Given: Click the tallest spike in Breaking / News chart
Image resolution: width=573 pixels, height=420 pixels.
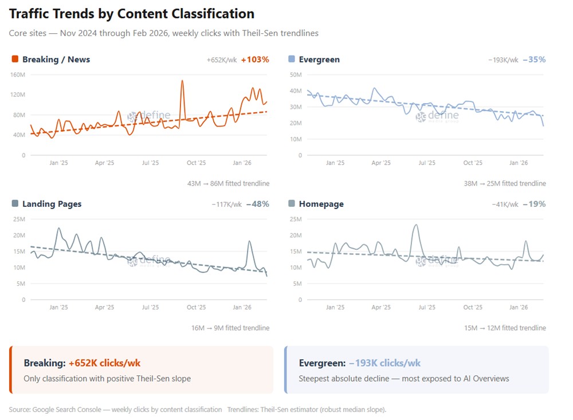Looking at the screenshot, I should [182, 81].
